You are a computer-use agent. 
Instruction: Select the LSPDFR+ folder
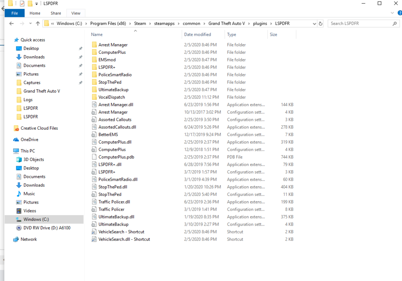click(x=107, y=67)
